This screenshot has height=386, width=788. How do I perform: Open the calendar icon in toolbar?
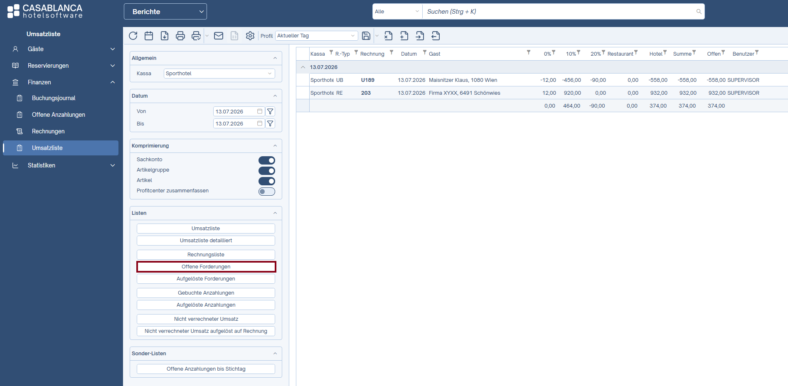click(149, 36)
